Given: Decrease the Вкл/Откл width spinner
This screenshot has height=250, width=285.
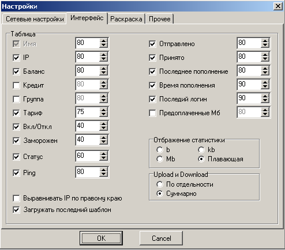Looking at the screenshot, I should [x=103, y=128].
